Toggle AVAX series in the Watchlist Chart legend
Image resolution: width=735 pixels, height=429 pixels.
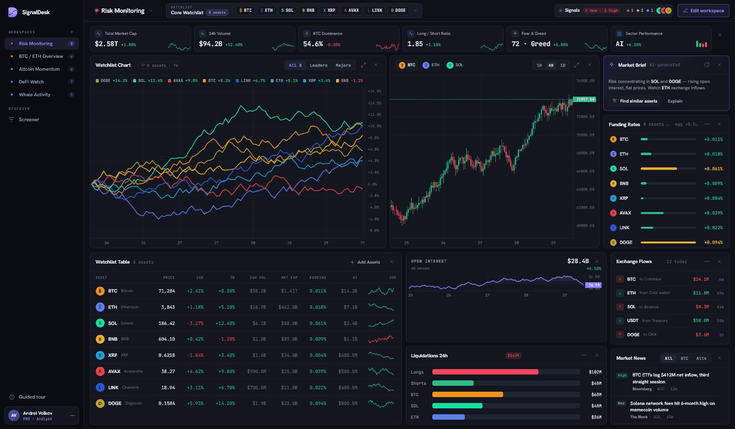tap(183, 80)
